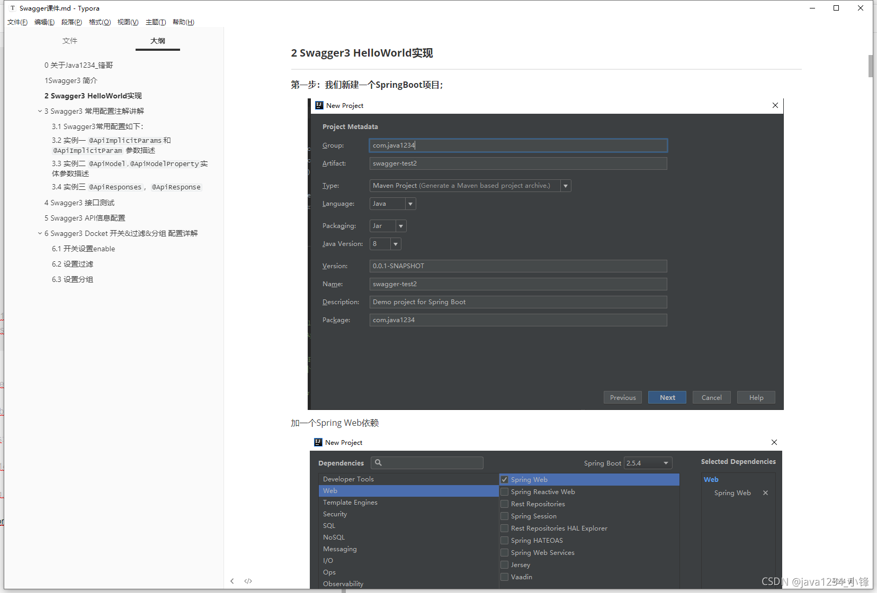Click the search magnifier in Dependencies field
The height and width of the screenshot is (593, 877).
(378, 463)
